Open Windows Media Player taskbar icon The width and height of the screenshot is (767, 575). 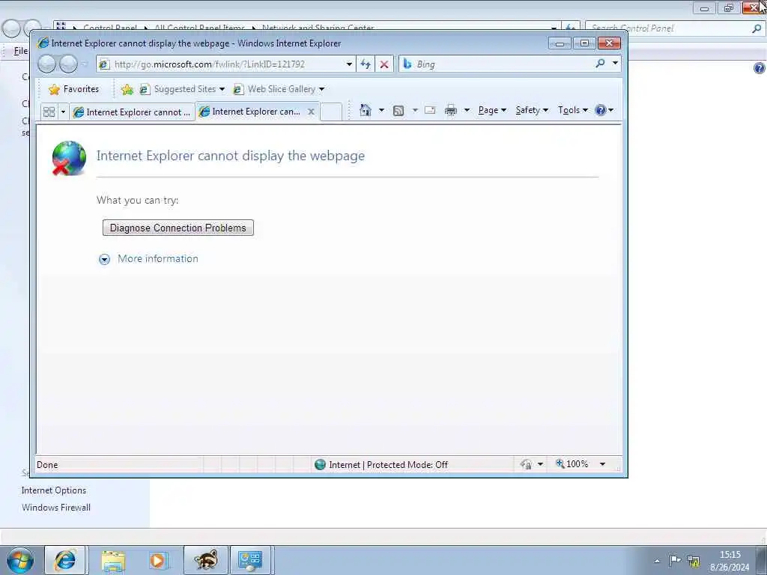tap(157, 560)
